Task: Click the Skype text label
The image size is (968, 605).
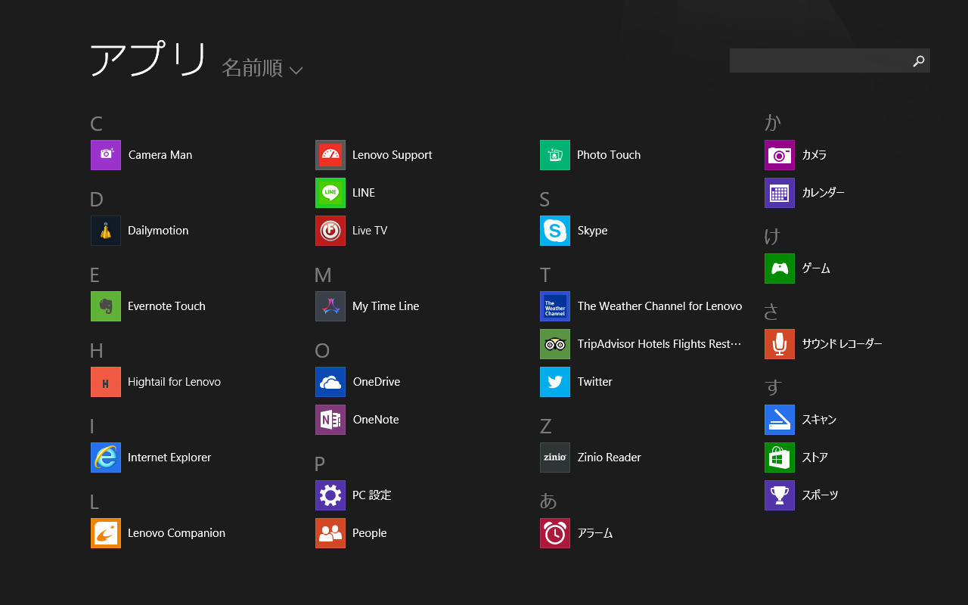Action: coord(592,231)
